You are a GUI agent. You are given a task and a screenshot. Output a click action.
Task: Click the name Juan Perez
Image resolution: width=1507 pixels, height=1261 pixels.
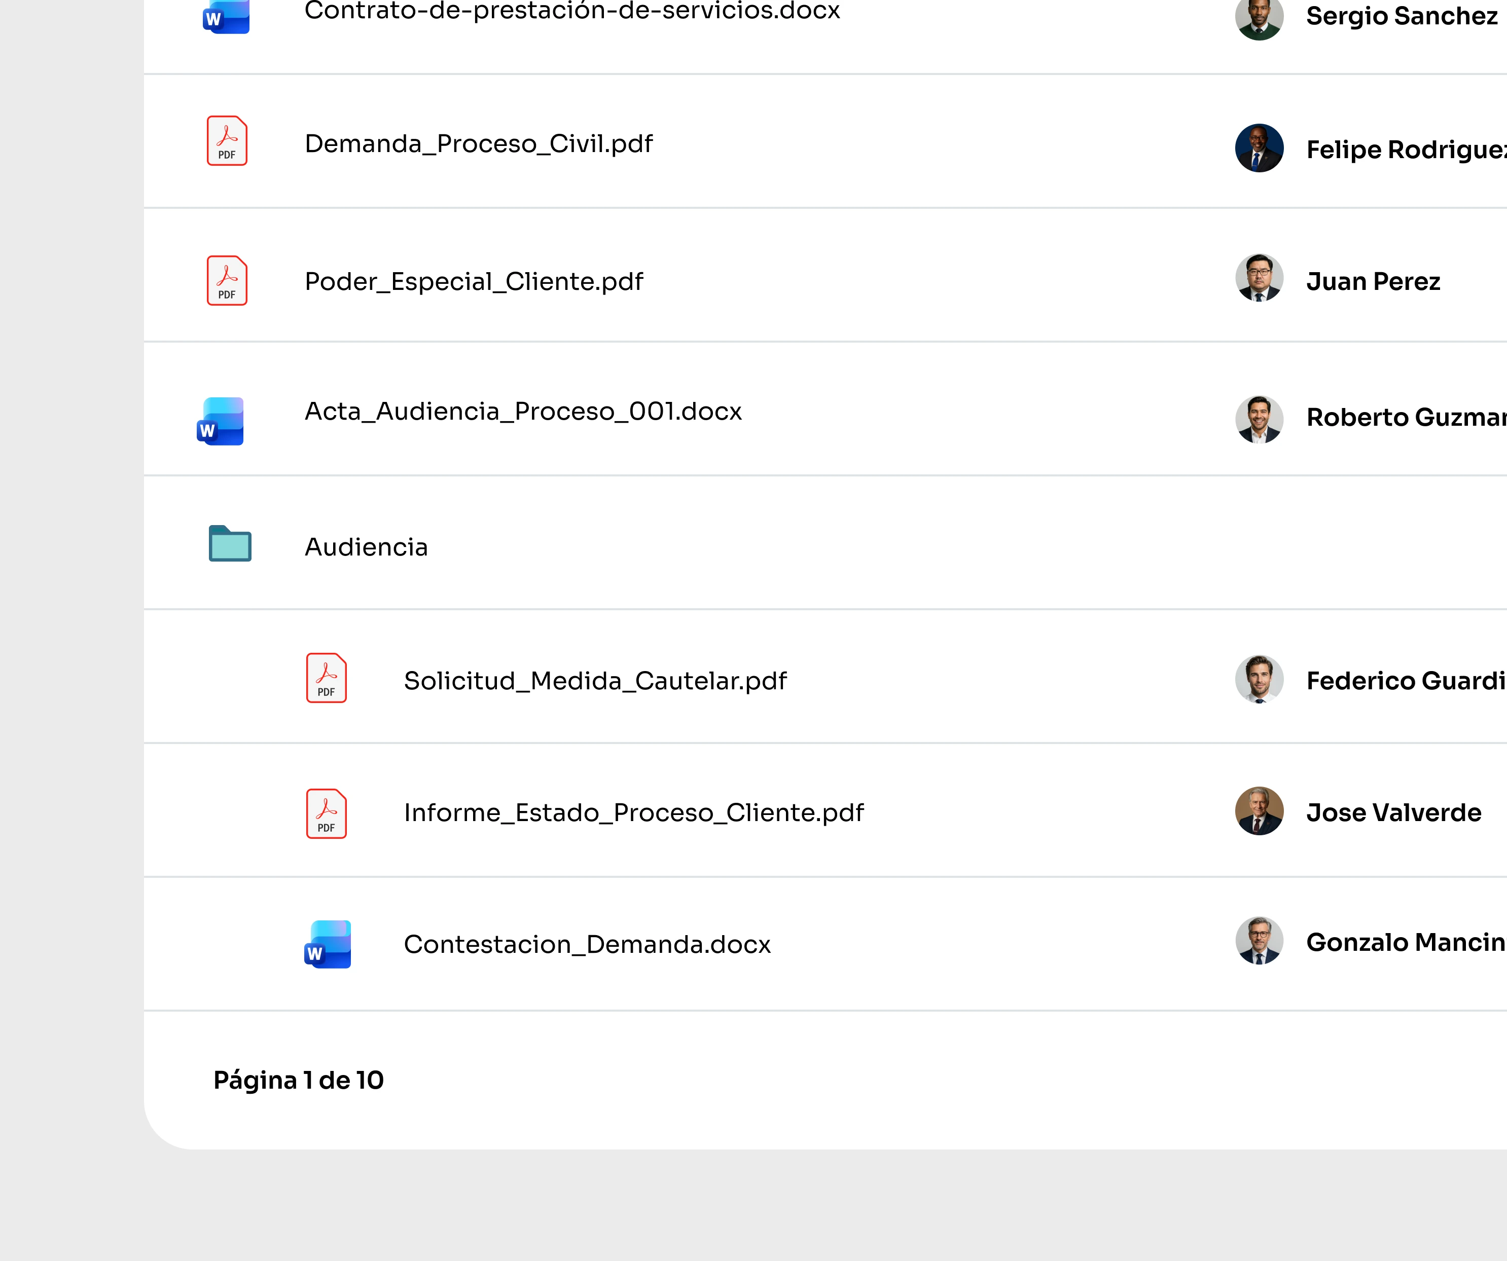click(1373, 281)
